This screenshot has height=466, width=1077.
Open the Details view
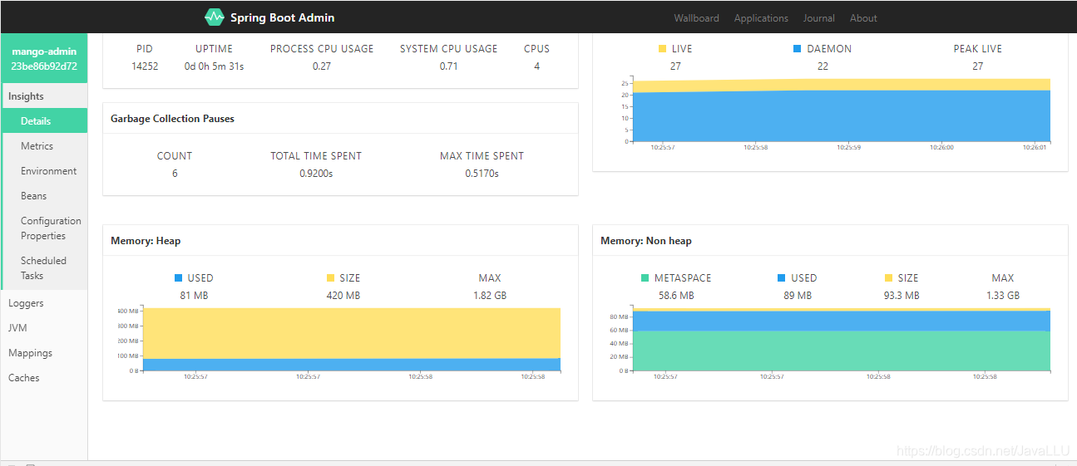(44, 121)
